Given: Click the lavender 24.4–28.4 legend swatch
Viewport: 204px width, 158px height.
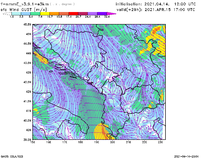Looking at the screenshot, I should (x=93, y=14).
